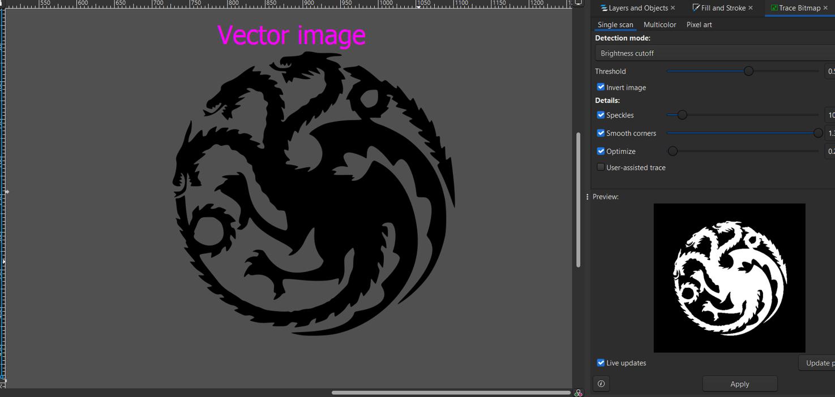Close the Trace Bitmap tab

pos(825,8)
